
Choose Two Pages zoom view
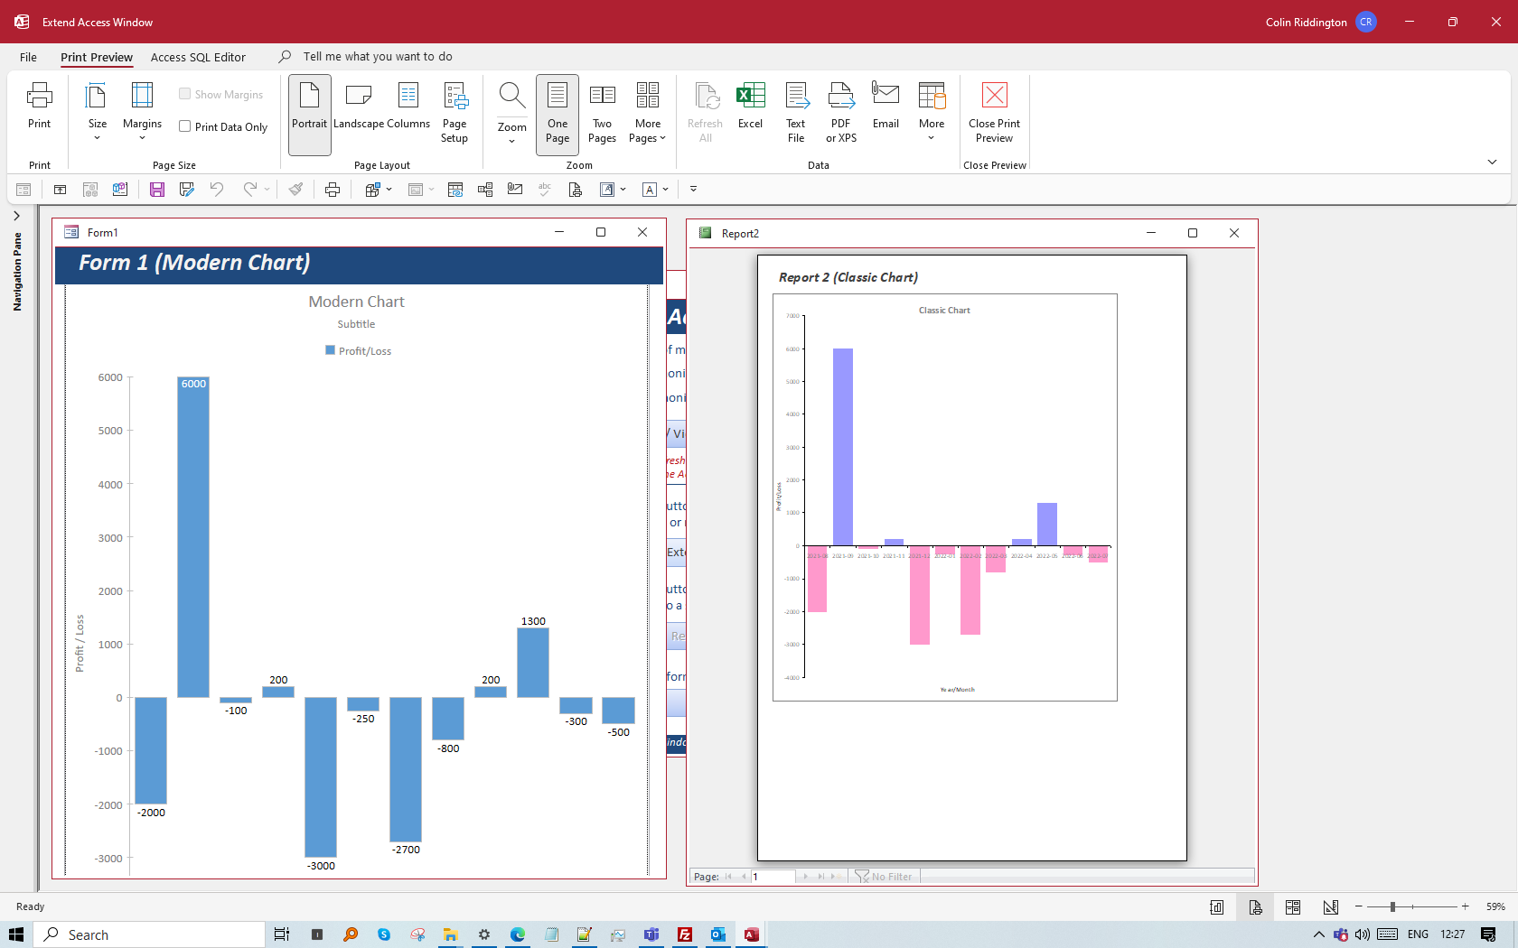click(602, 113)
